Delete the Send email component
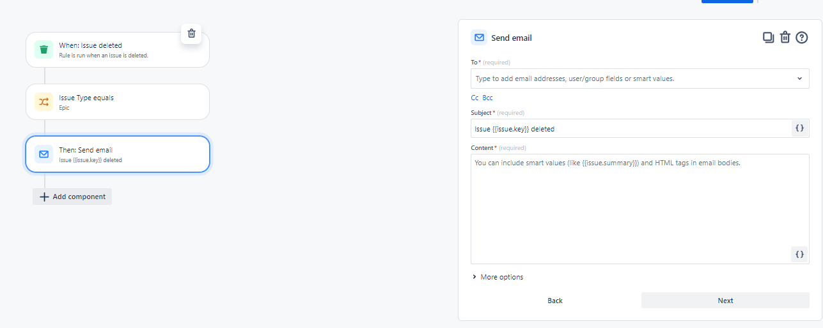Image resolution: width=823 pixels, height=328 pixels. tap(785, 38)
